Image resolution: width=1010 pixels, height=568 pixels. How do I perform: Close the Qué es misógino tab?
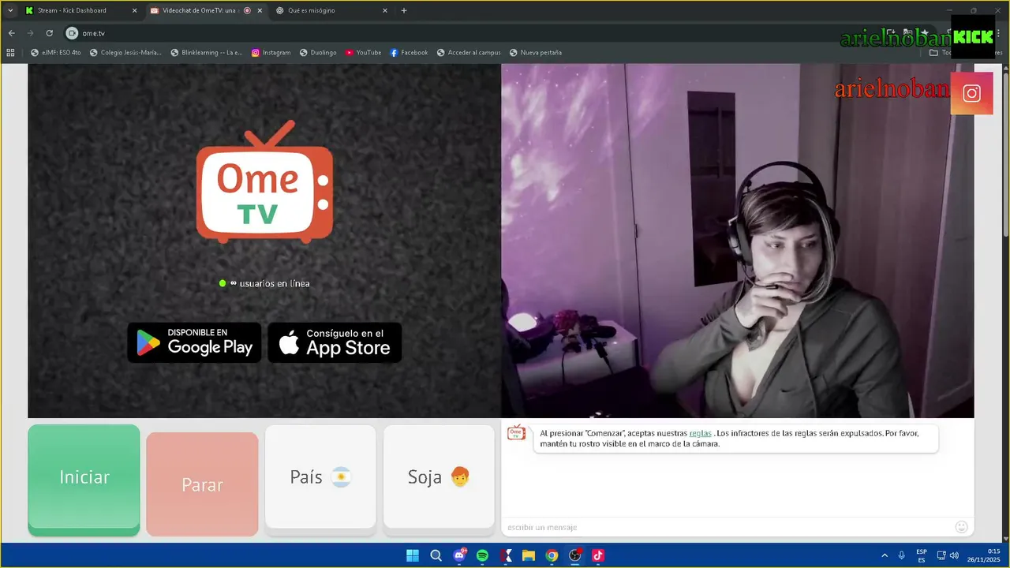click(x=384, y=10)
